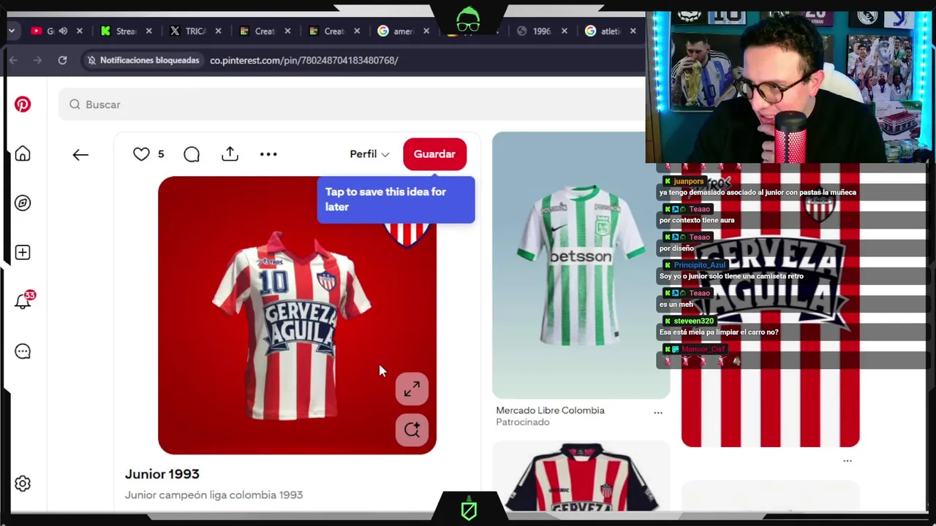Image resolution: width=936 pixels, height=526 pixels.
Task: Launch visual search lens on pin image
Action: point(412,430)
